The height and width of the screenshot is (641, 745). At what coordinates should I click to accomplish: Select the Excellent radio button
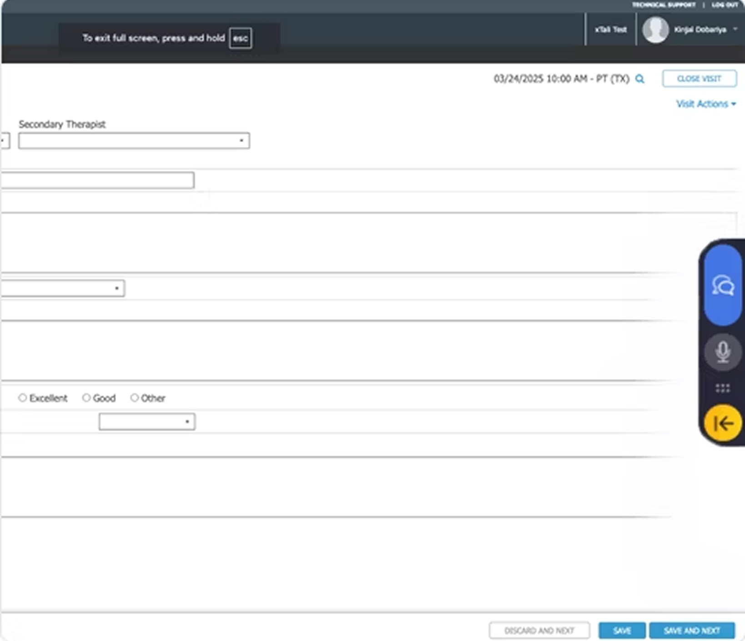22,398
